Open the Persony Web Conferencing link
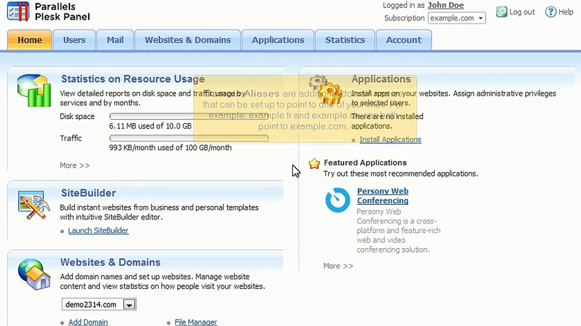 [383, 196]
